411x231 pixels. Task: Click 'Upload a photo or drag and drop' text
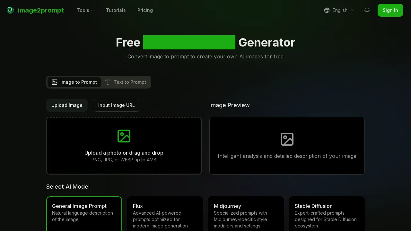(124, 153)
